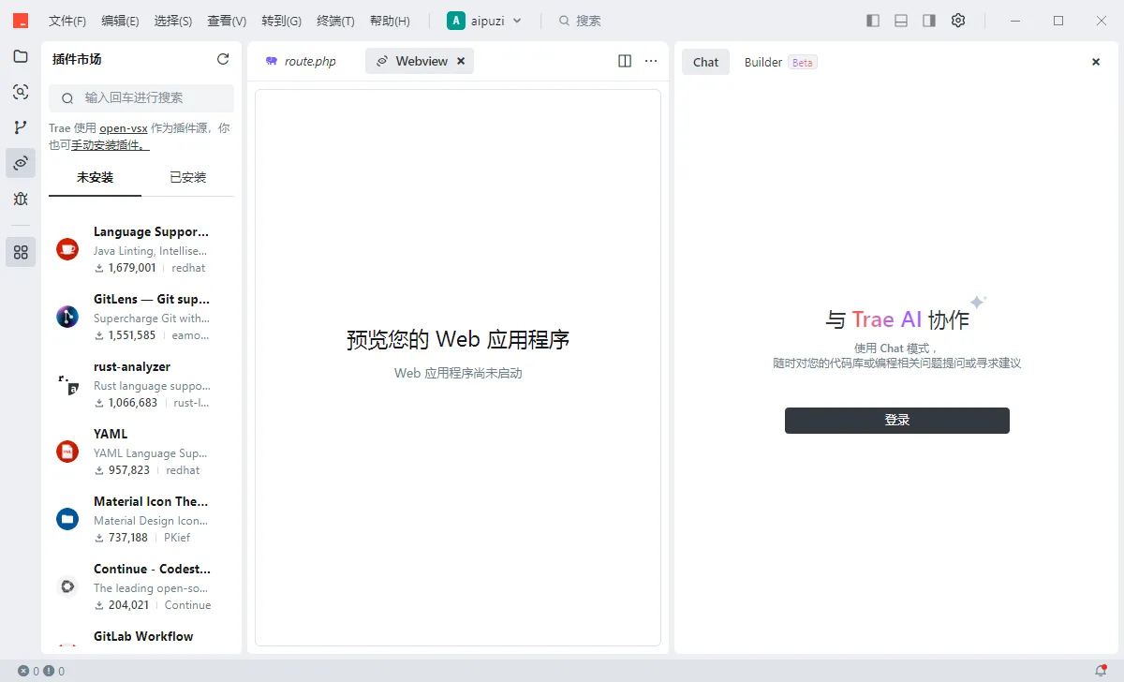This screenshot has width=1124, height=682.
Task: Switch to the 未安装 tab
Action: pos(95,177)
